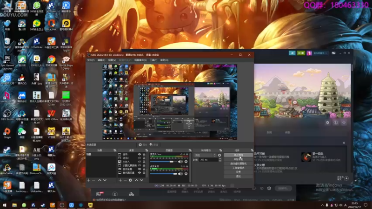Add a new scene with plus icon
Image resolution: width=372 pixels, height=209 pixels.
click(x=88, y=180)
